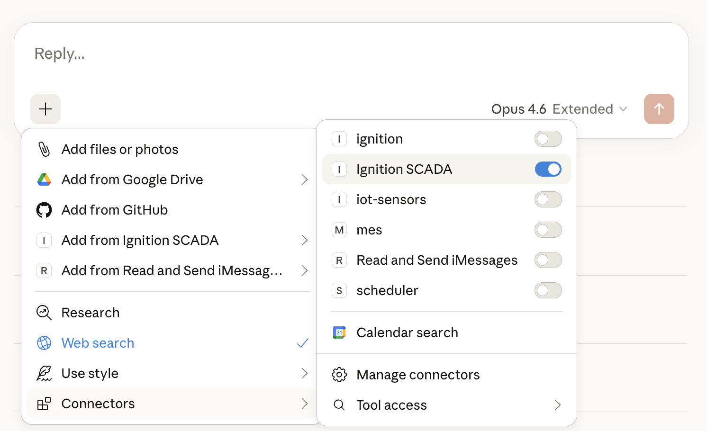Click the Manage connectors gear icon
707x431 pixels.
tap(339, 375)
